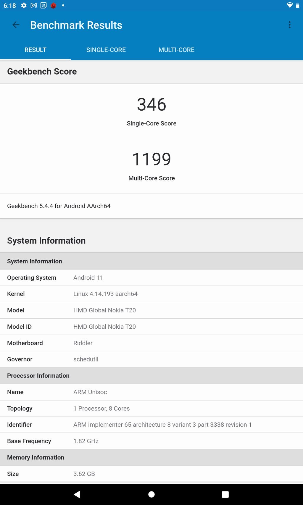
Task: Select the Model HMD Global Nokia T20 row
Action: click(151, 310)
